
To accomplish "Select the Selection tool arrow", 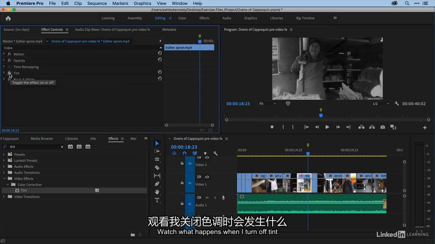I will click(157, 143).
